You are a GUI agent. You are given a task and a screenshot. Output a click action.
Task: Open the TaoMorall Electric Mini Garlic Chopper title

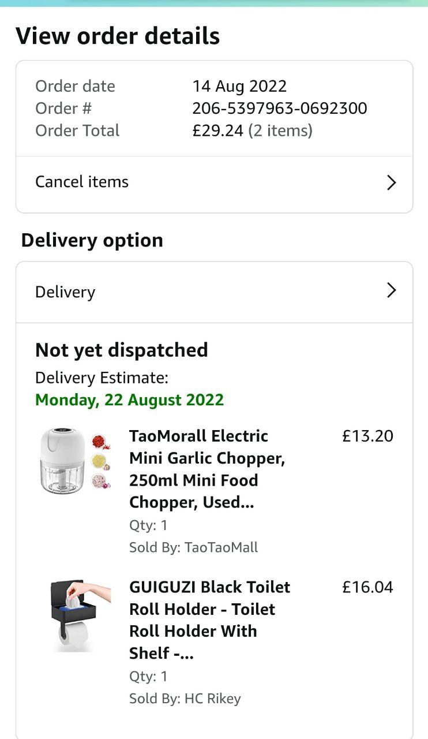pyautogui.click(x=207, y=469)
